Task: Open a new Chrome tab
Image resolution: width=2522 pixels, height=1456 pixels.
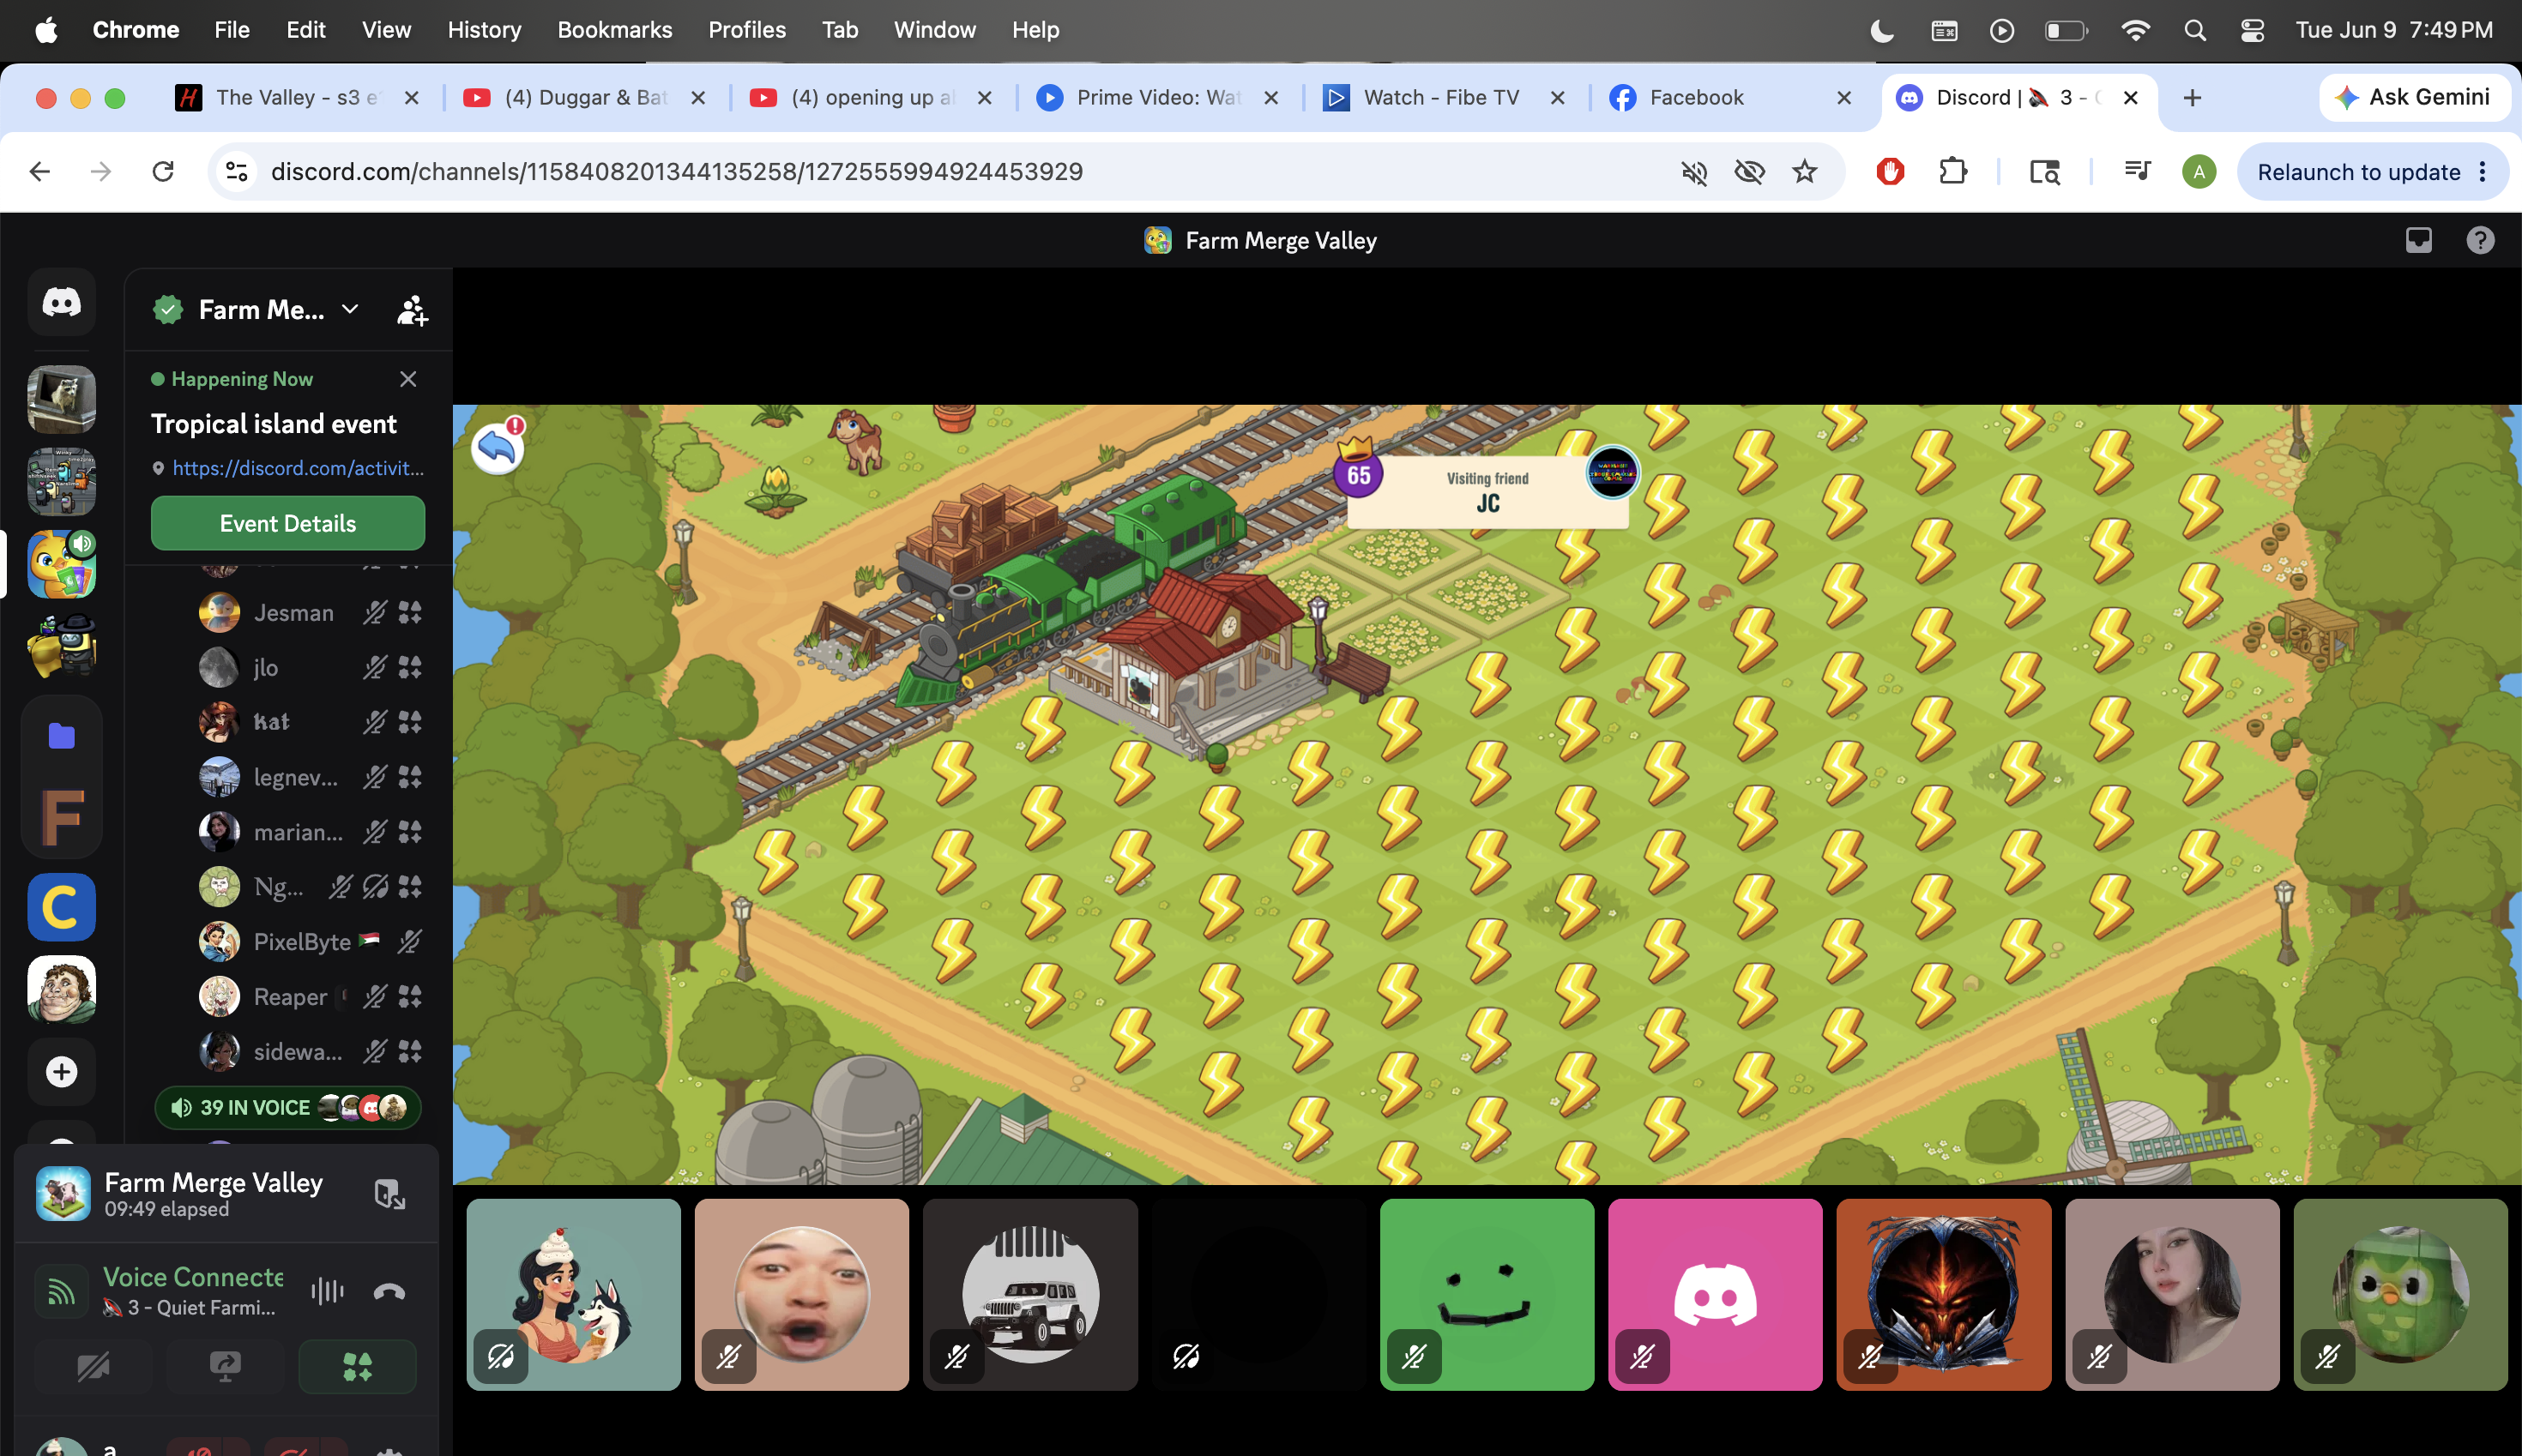Action: [2192, 97]
